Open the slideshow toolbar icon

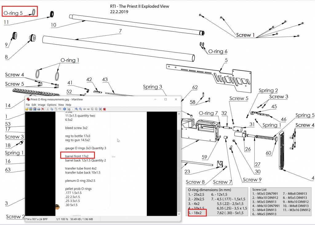pos(31,109)
